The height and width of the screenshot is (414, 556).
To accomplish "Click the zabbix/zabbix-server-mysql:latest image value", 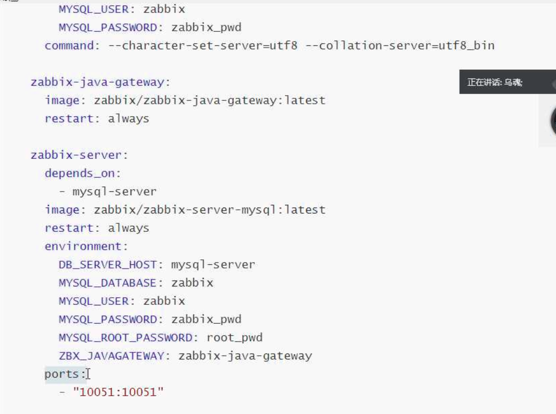I will [209, 210].
